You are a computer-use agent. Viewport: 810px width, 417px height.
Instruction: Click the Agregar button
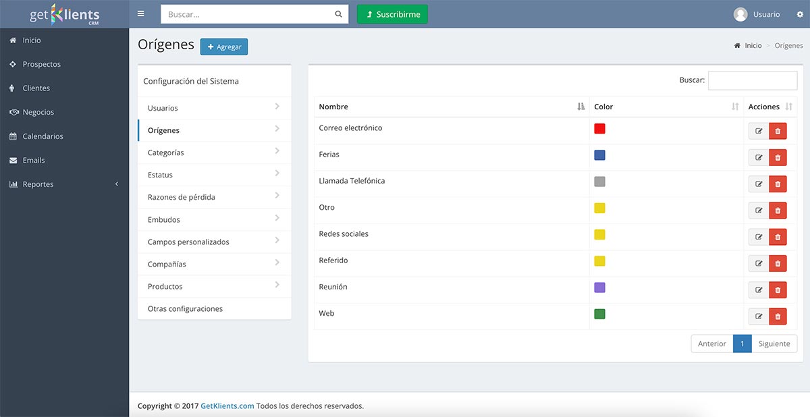pyautogui.click(x=224, y=47)
